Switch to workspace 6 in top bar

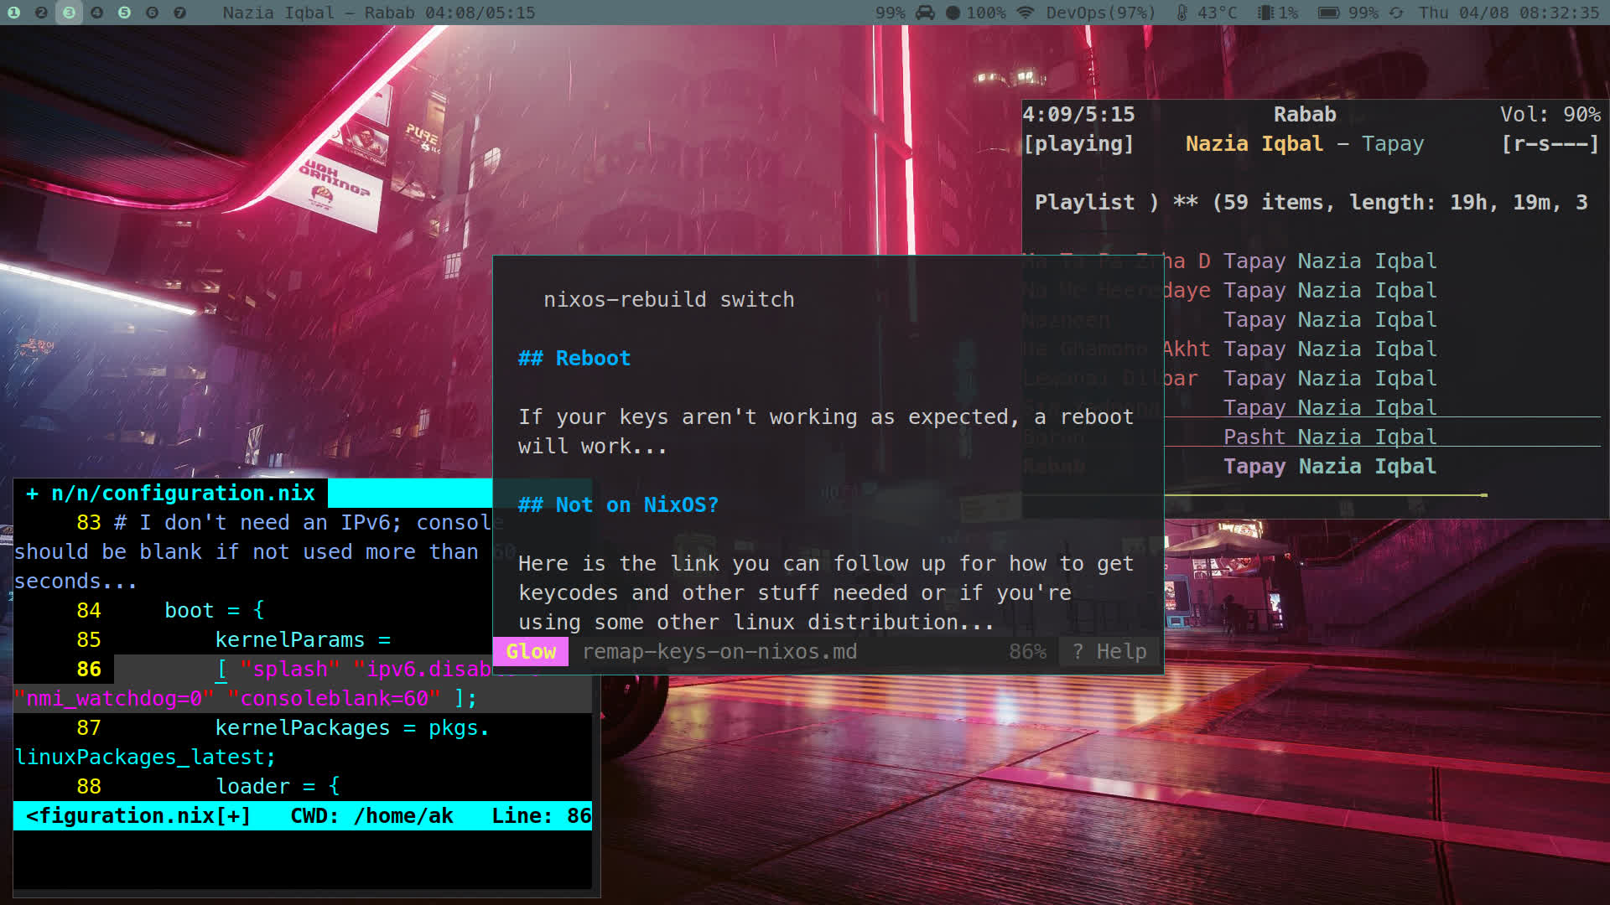(x=152, y=13)
